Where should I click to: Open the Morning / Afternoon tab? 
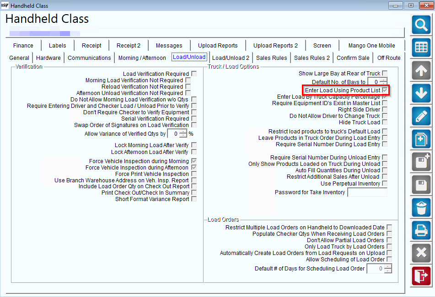(142, 58)
